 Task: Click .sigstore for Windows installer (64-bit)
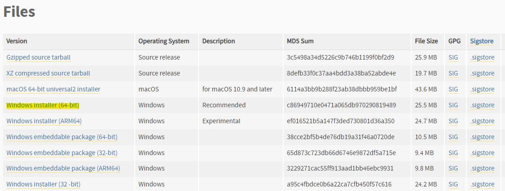[482, 105]
